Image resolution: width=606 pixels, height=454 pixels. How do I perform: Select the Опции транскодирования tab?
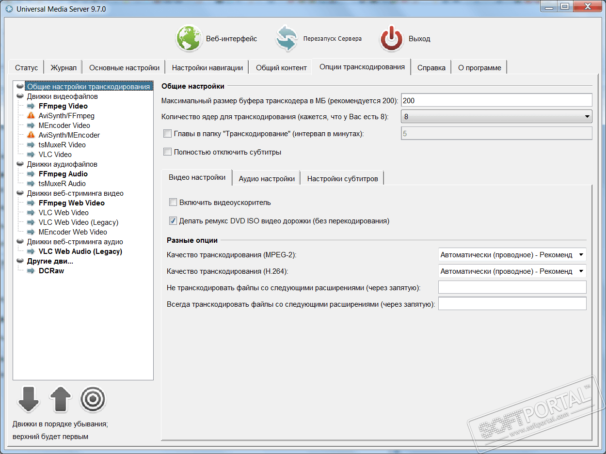click(362, 67)
